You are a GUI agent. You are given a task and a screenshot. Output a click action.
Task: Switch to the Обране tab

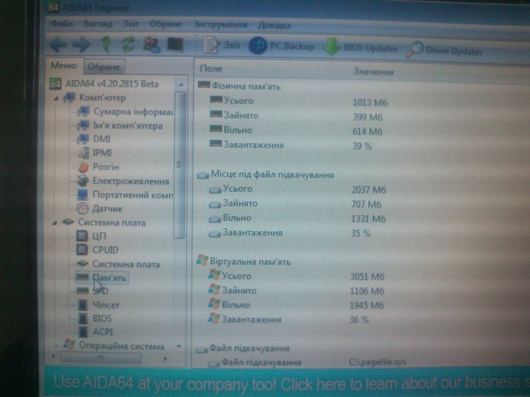(104, 67)
